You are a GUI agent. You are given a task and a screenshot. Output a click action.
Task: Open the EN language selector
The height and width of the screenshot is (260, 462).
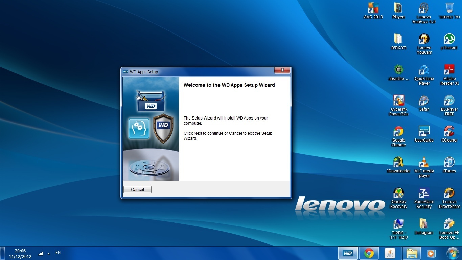tap(58, 253)
